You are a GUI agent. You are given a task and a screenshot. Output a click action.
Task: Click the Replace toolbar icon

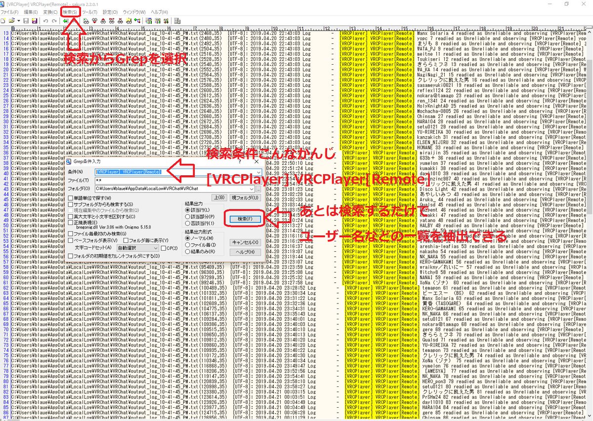point(112,21)
